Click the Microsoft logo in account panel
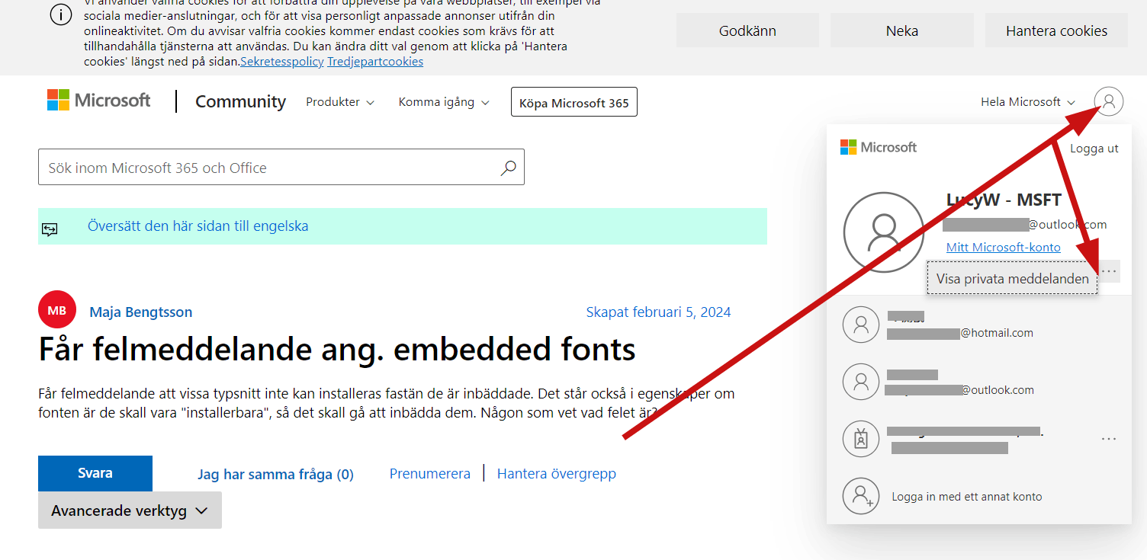 click(879, 147)
